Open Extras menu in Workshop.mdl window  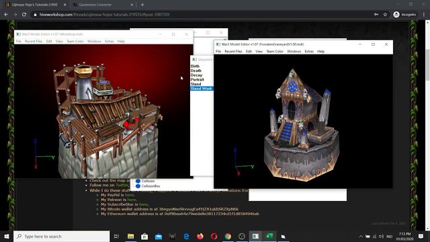[109, 41]
